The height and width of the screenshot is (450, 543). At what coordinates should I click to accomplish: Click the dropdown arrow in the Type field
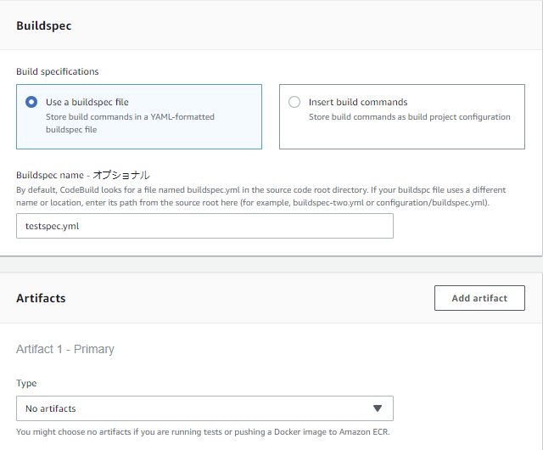(378, 408)
